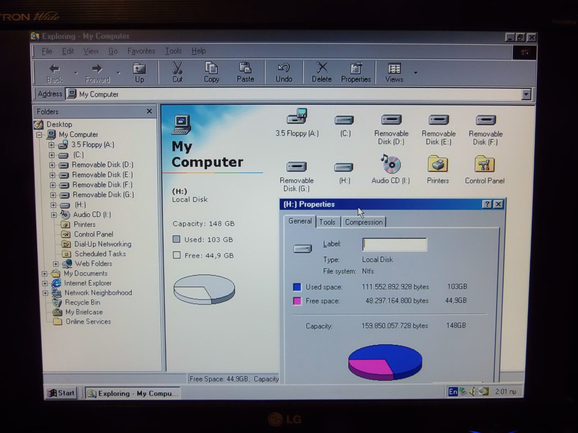
Task: Click the Forward toolbar button
Action: 97,73
